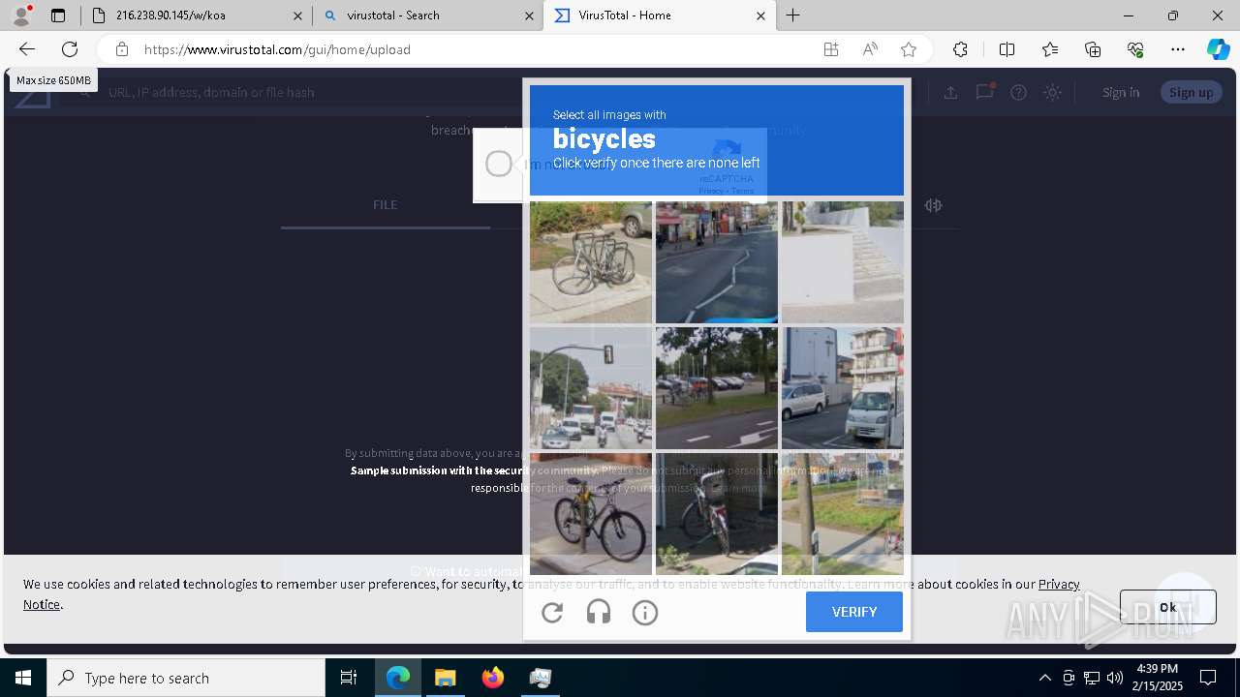
Task: Open tab actions menu
Action: point(58,15)
